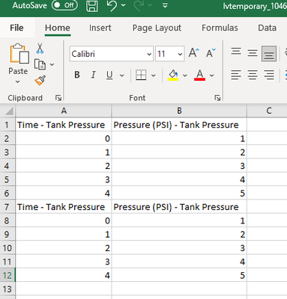Open the Data tab
The height and width of the screenshot is (299, 287).
point(267,28)
